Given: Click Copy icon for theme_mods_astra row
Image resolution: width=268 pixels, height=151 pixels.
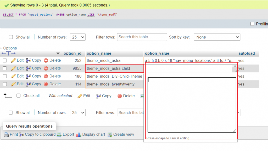Looking at the screenshot, I should [28, 61].
